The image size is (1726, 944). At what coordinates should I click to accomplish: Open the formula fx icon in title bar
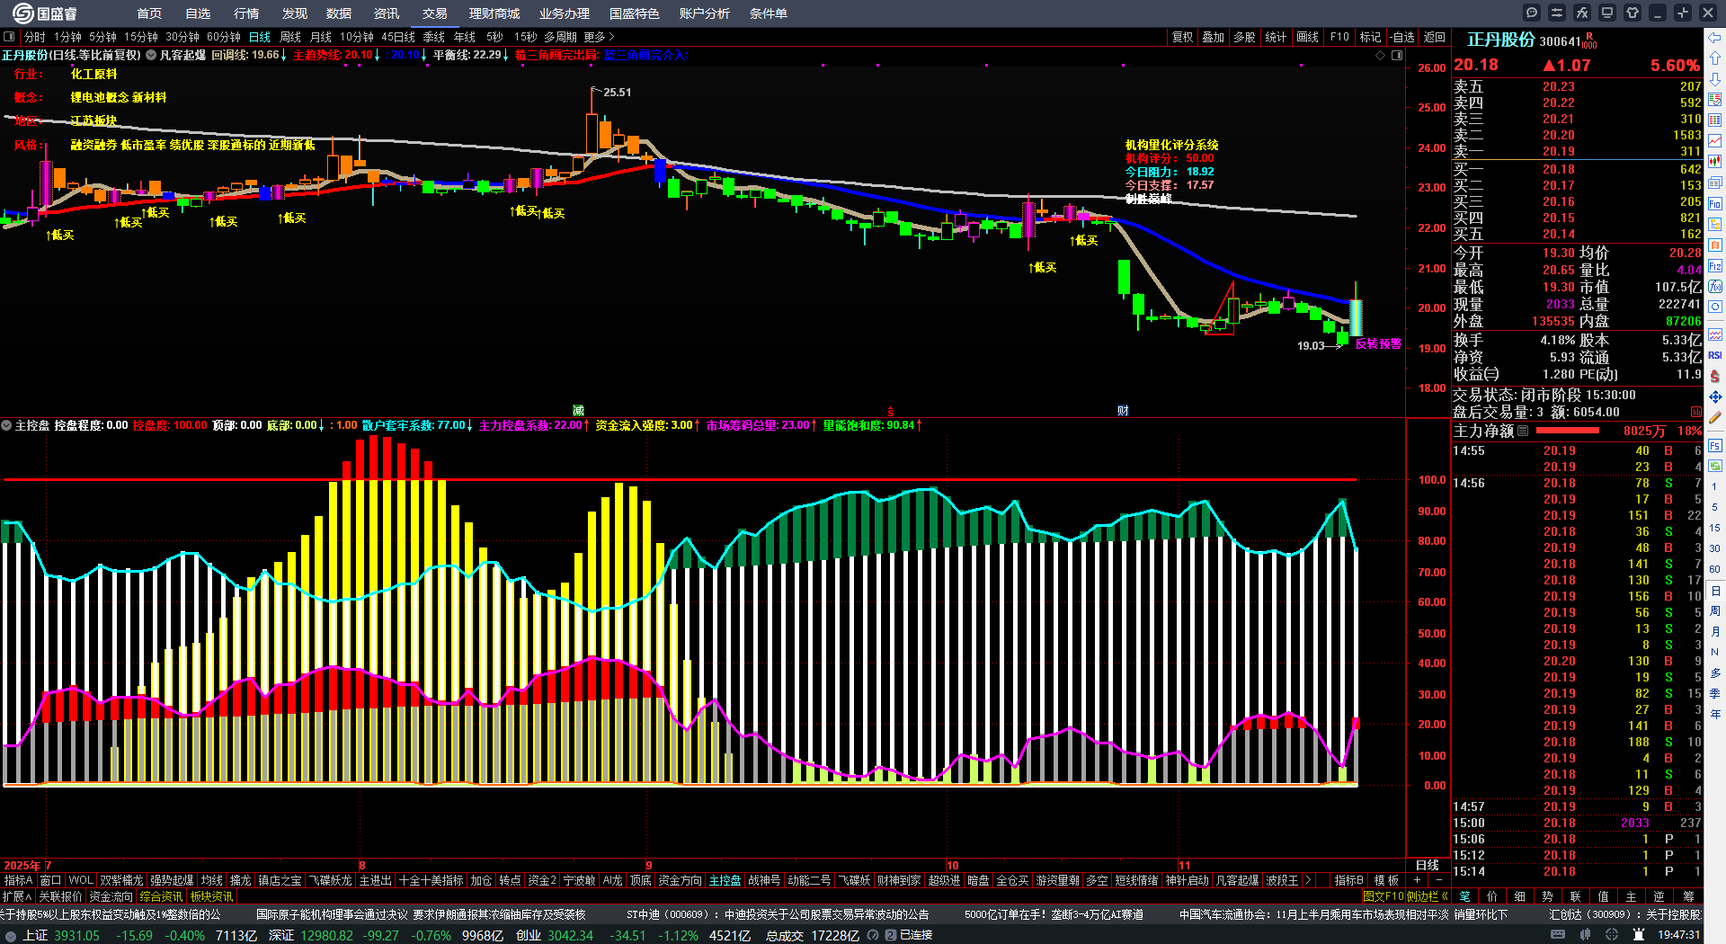(1582, 13)
